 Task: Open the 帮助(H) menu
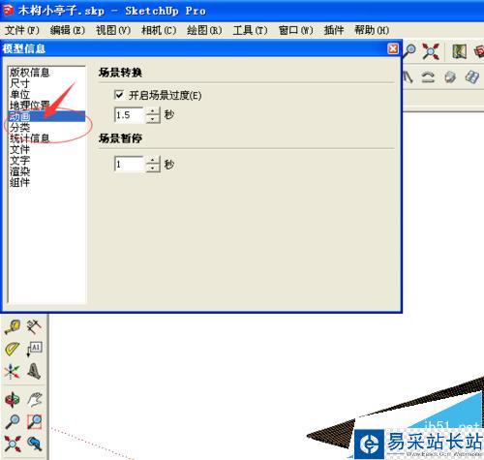372,30
